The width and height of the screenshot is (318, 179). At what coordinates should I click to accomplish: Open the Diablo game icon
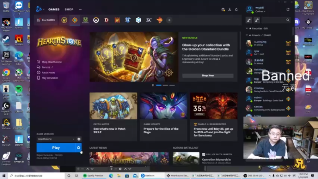point(107,20)
